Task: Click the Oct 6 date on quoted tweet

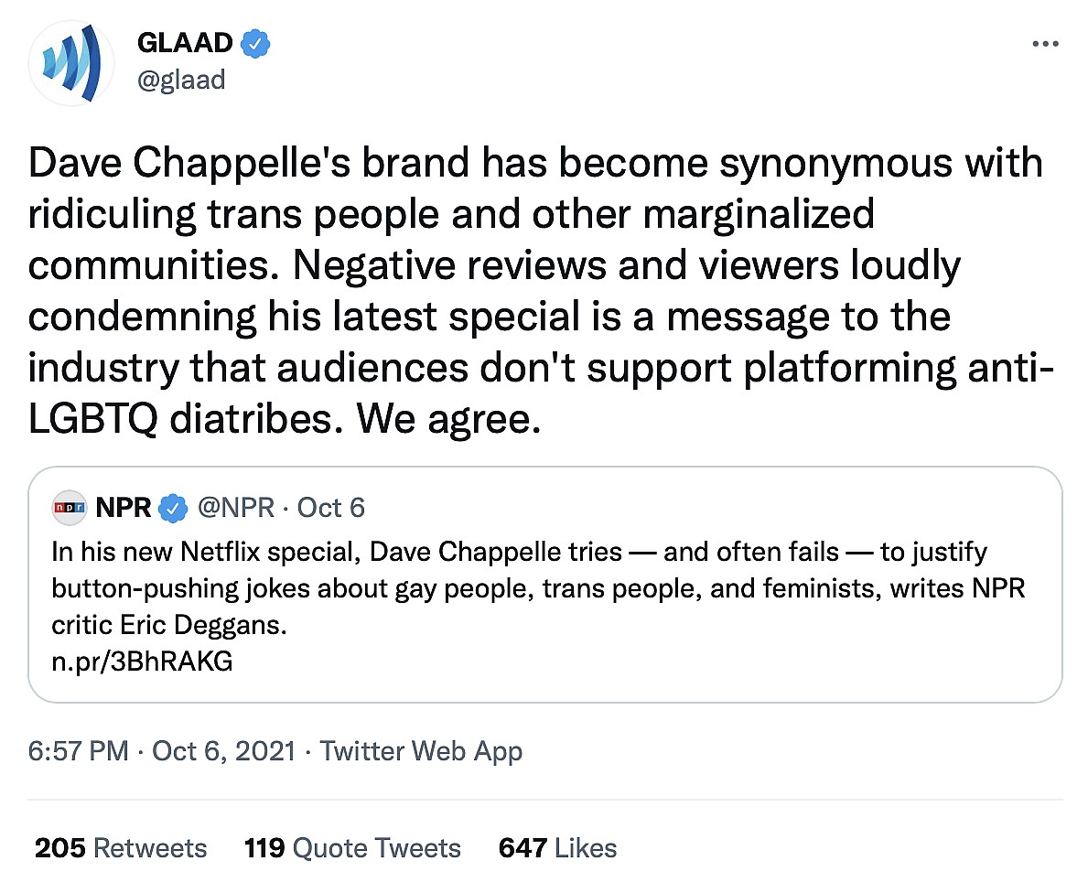Action: pyautogui.click(x=331, y=507)
